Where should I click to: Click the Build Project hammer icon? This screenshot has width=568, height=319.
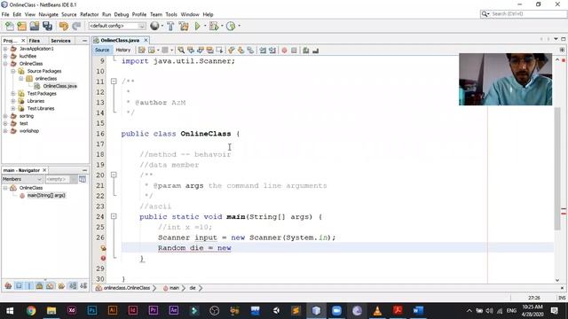click(170, 26)
